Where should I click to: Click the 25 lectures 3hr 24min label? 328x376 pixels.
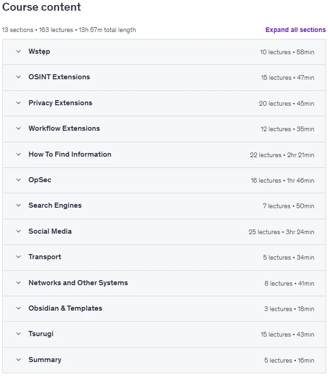pos(281,232)
